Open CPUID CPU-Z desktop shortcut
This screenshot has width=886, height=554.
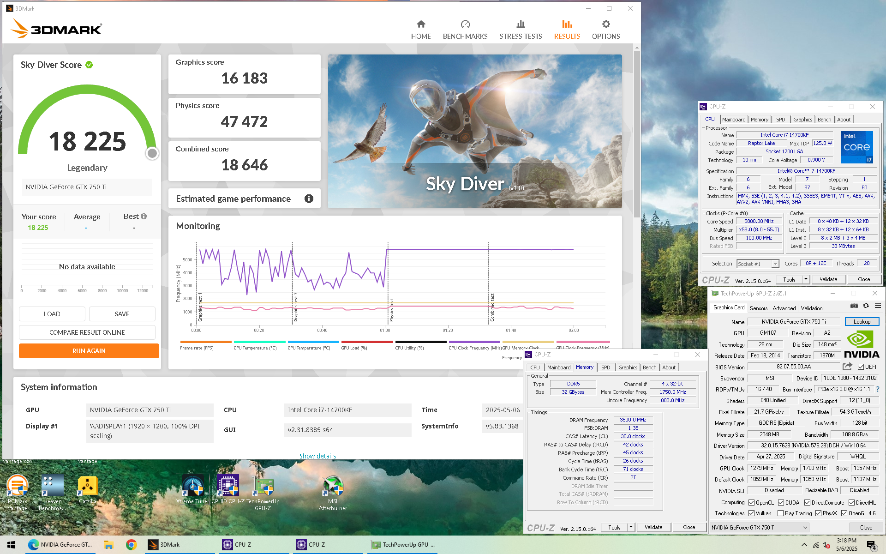228,489
